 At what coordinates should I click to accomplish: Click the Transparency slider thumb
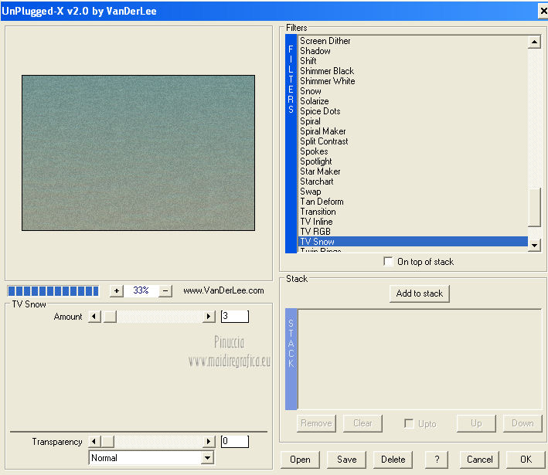[x=107, y=442]
